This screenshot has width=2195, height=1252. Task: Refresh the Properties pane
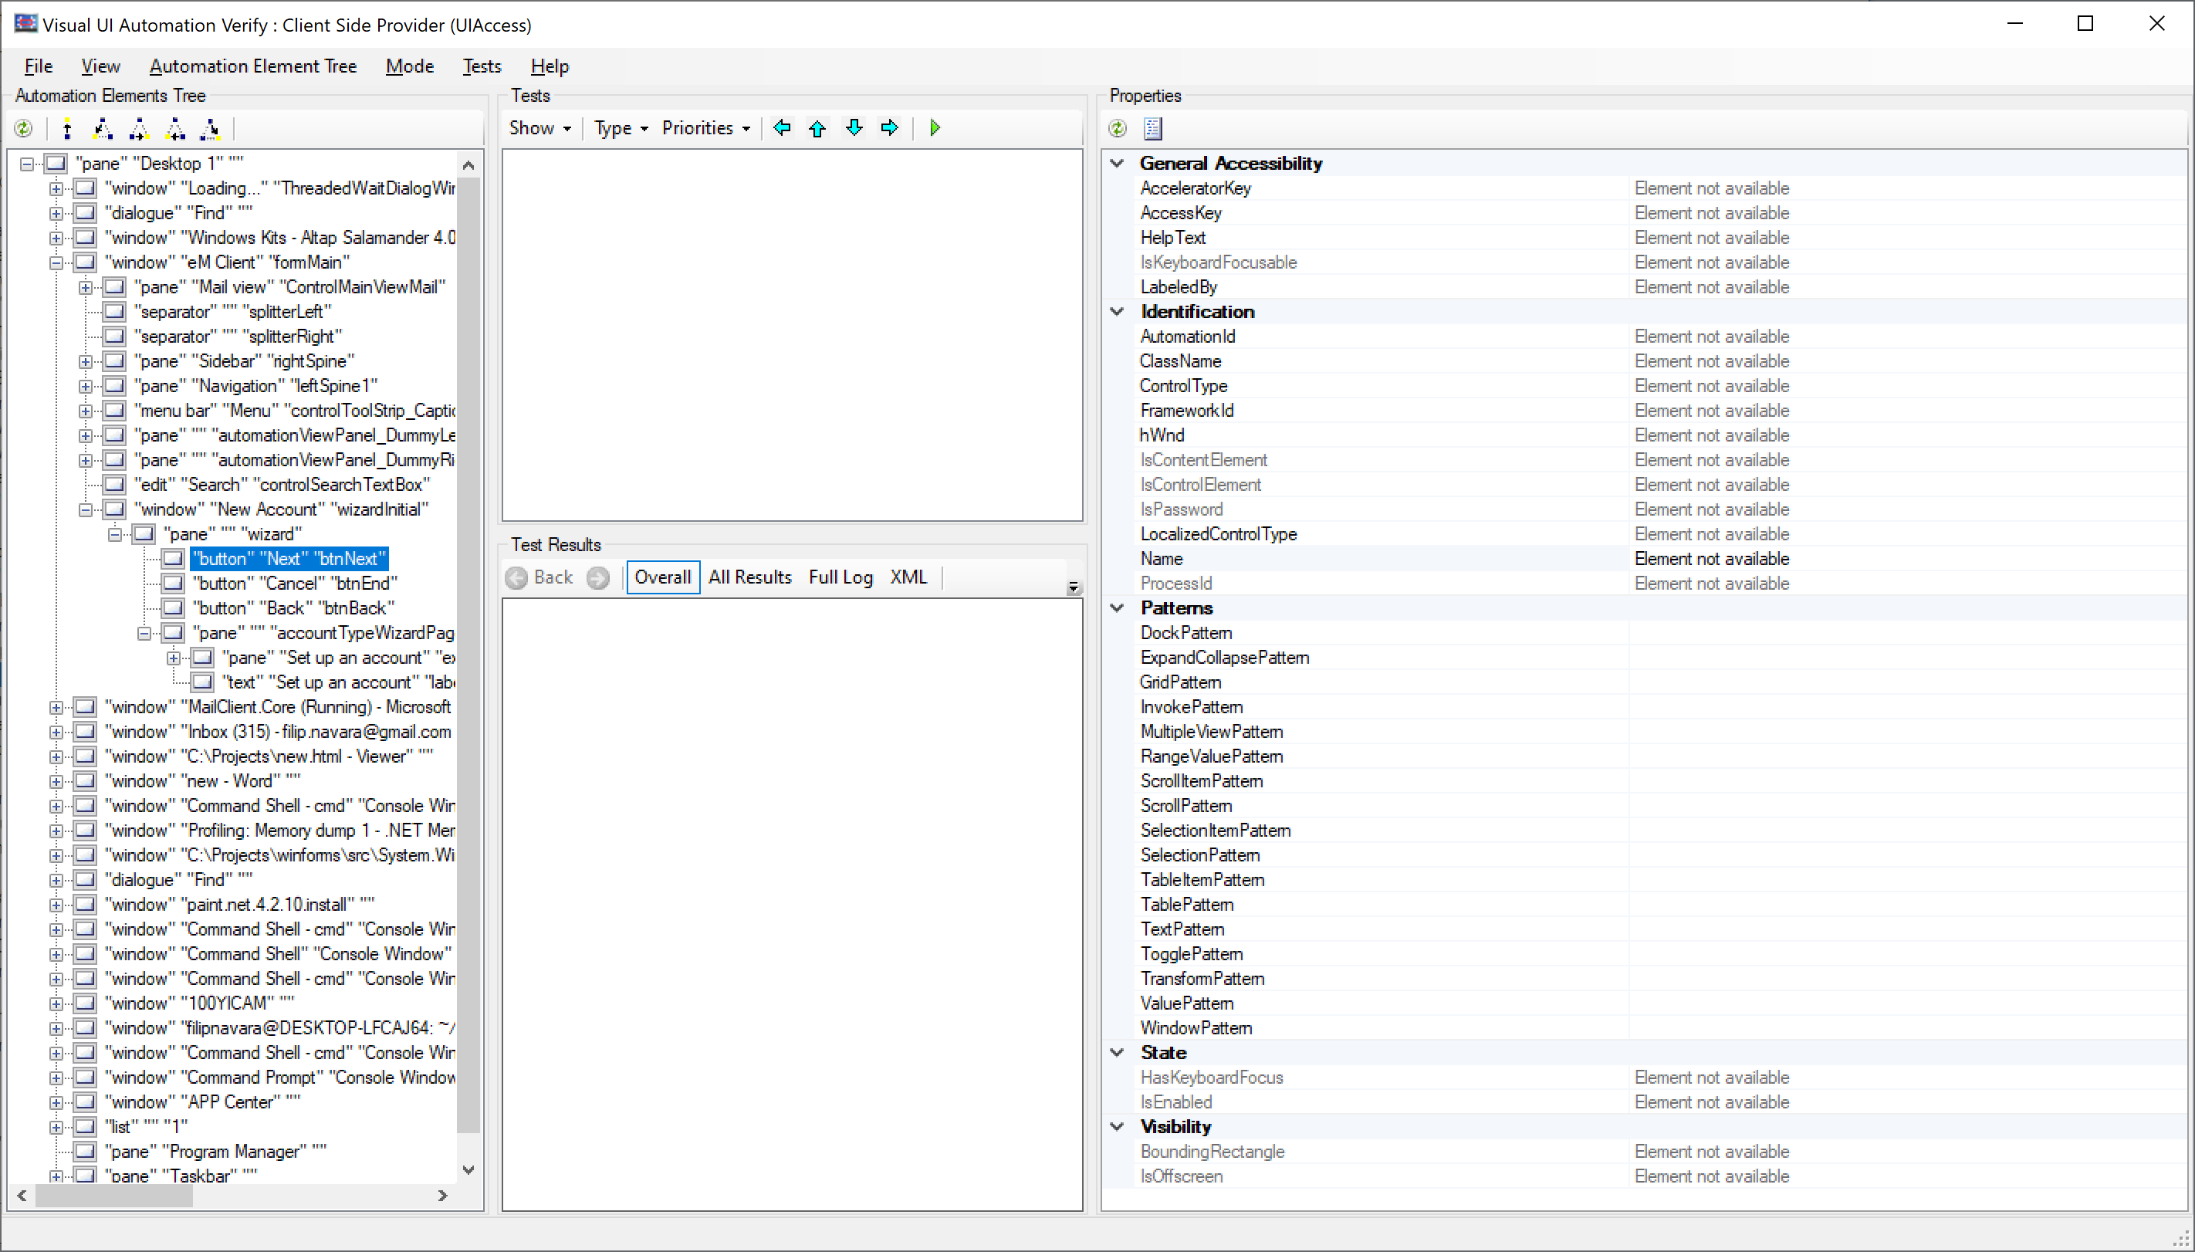[x=1117, y=129]
